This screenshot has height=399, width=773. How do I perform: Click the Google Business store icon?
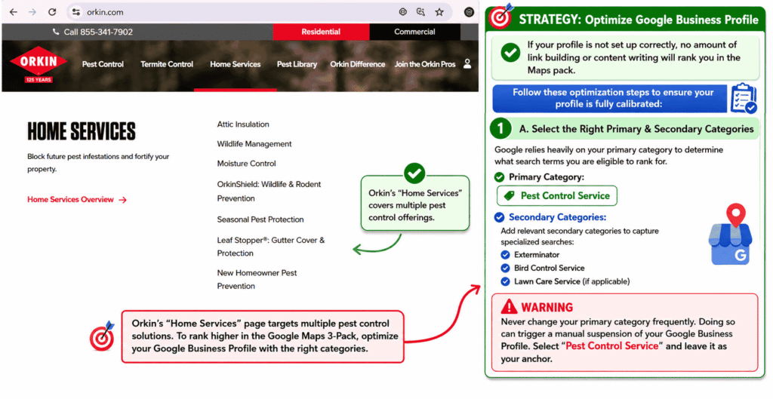(x=731, y=235)
